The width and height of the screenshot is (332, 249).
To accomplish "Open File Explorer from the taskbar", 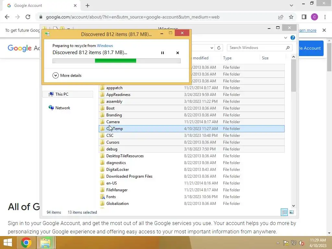I will [46, 243].
